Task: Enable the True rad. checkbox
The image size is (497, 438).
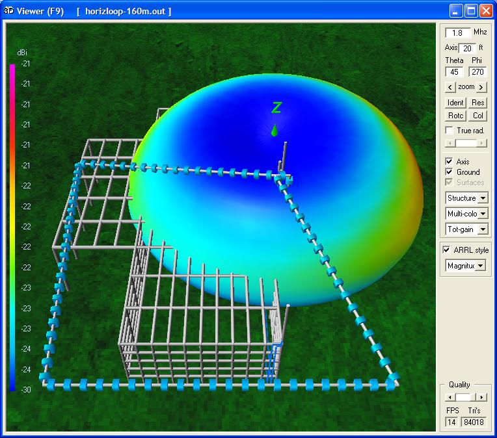Action: tap(449, 131)
